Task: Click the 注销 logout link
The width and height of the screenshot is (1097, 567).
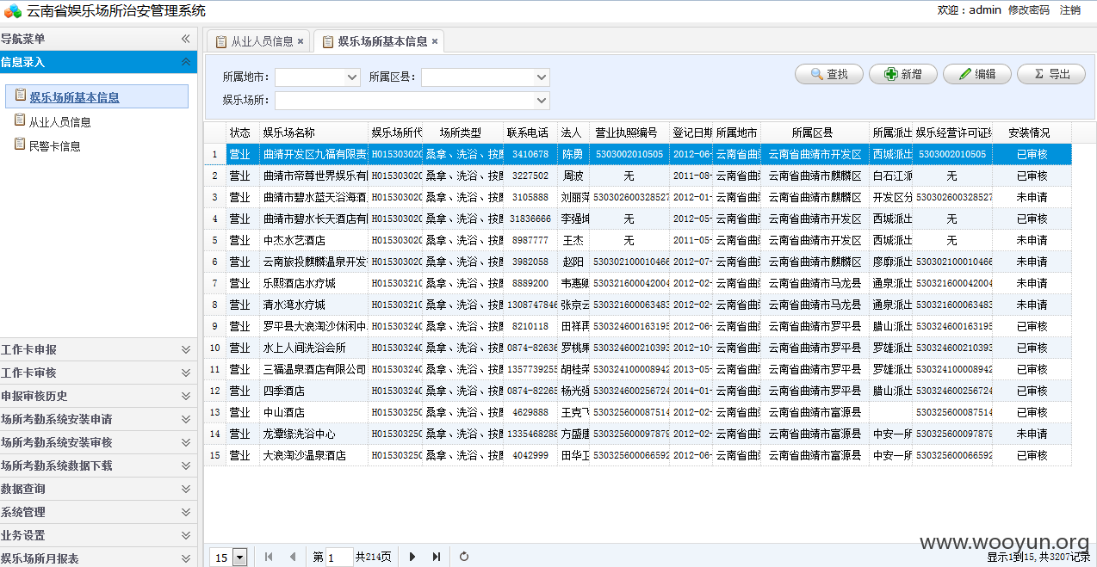Action: (1070, 10)
